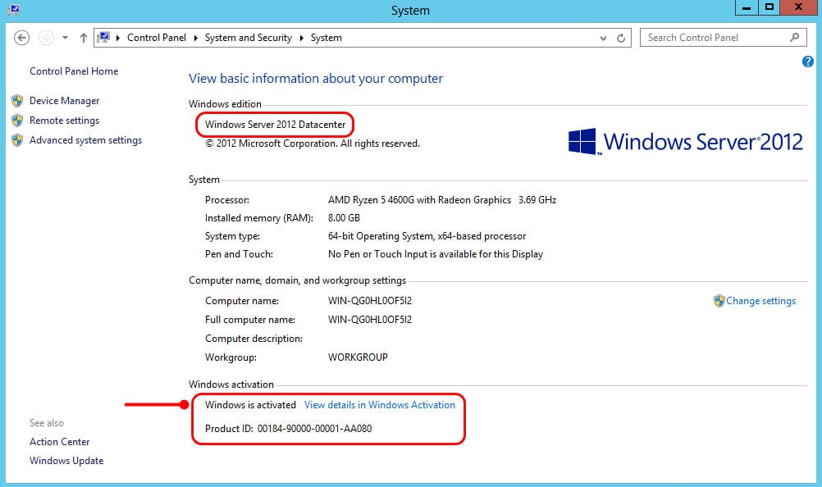Click the shield icon beside Device Manager

point(17,101)
